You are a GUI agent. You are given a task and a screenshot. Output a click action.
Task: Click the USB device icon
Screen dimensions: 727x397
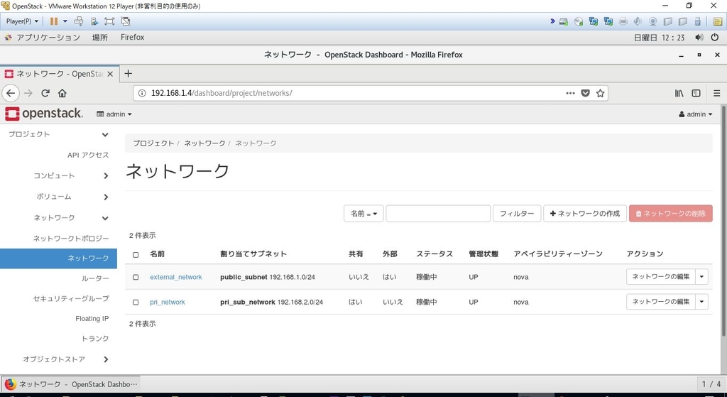(697, 21)
